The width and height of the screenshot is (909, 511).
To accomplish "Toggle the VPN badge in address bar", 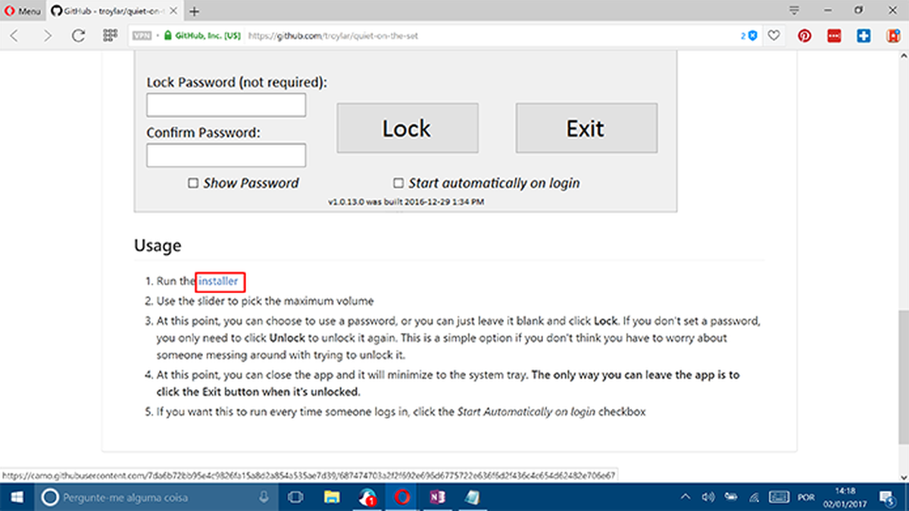I will pyautogui.click(x=141, y=36).
